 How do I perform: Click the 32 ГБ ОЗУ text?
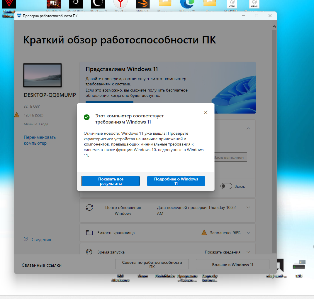click(32, 107)
